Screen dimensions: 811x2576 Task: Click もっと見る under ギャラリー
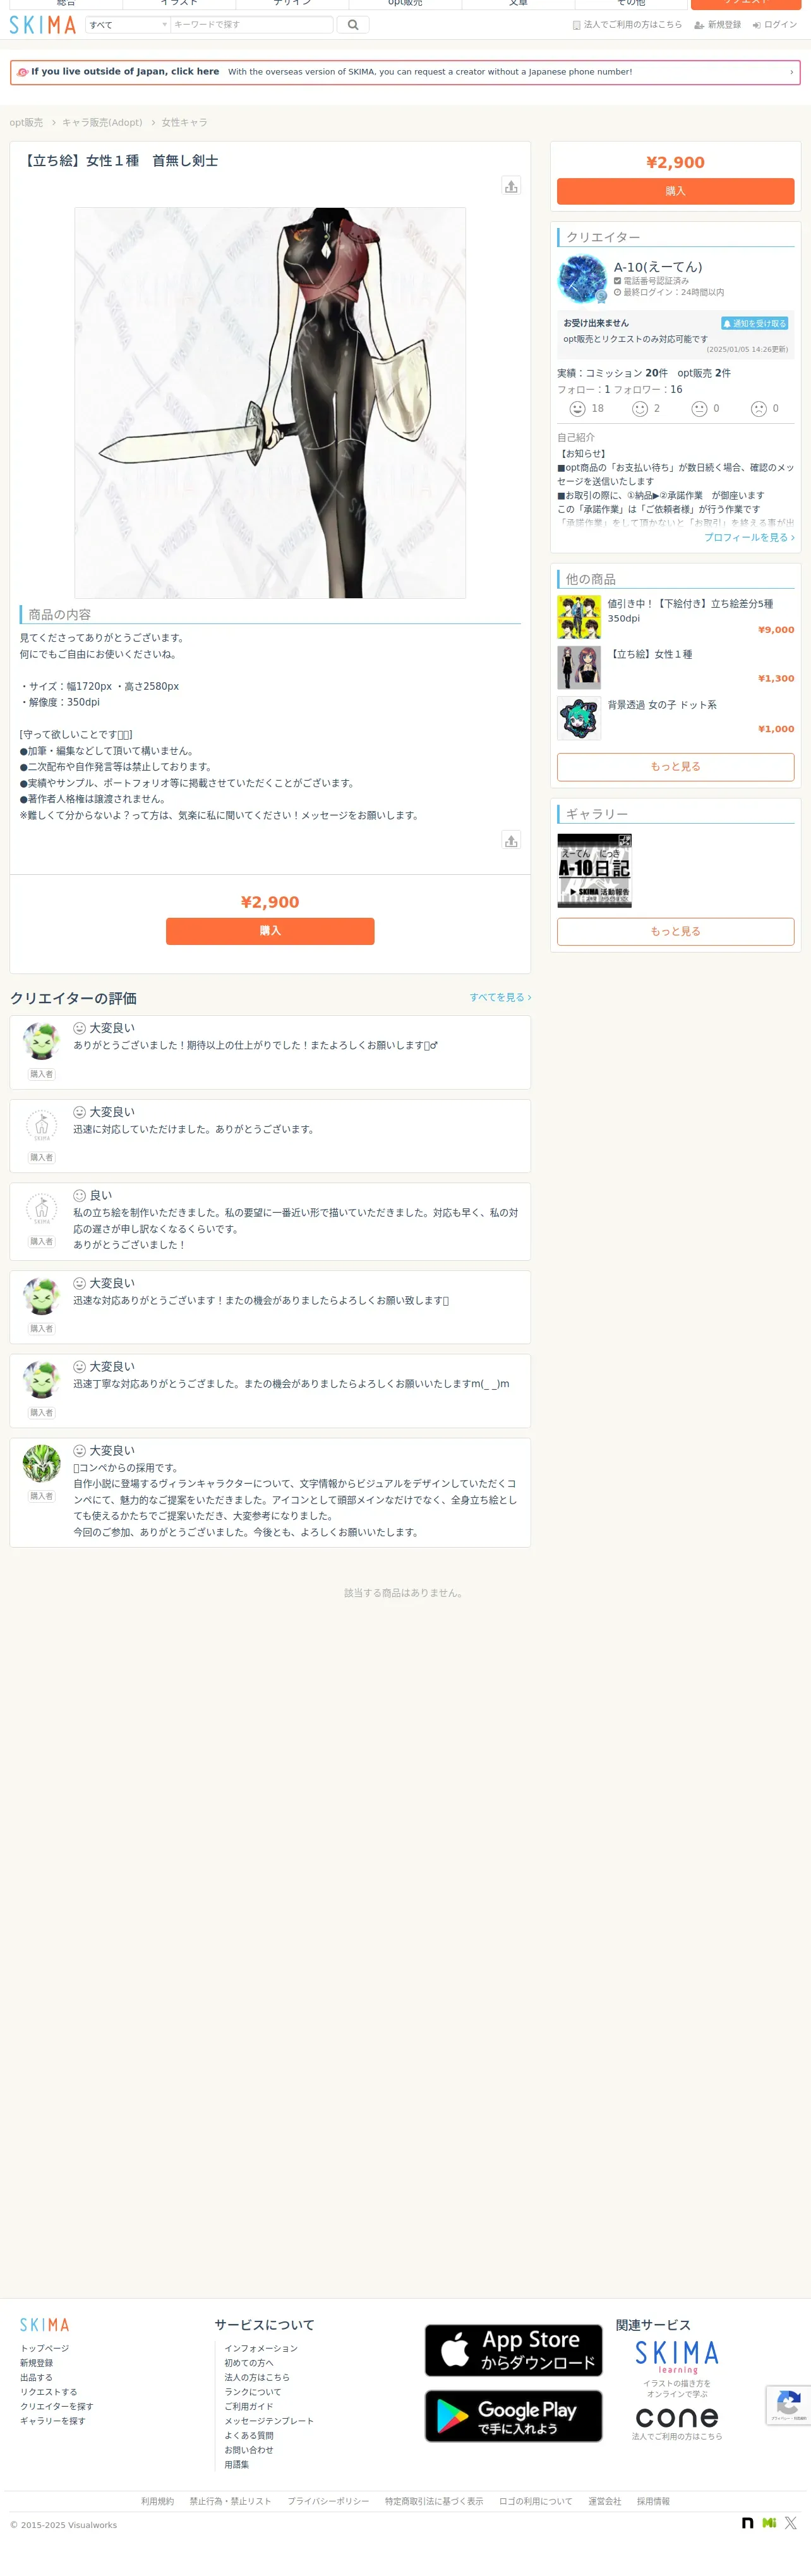[676, 931]
